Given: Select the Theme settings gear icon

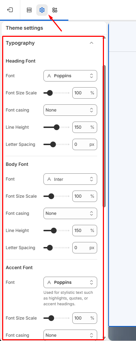Looking at the screenshot, I should click(x=42, y=10).
